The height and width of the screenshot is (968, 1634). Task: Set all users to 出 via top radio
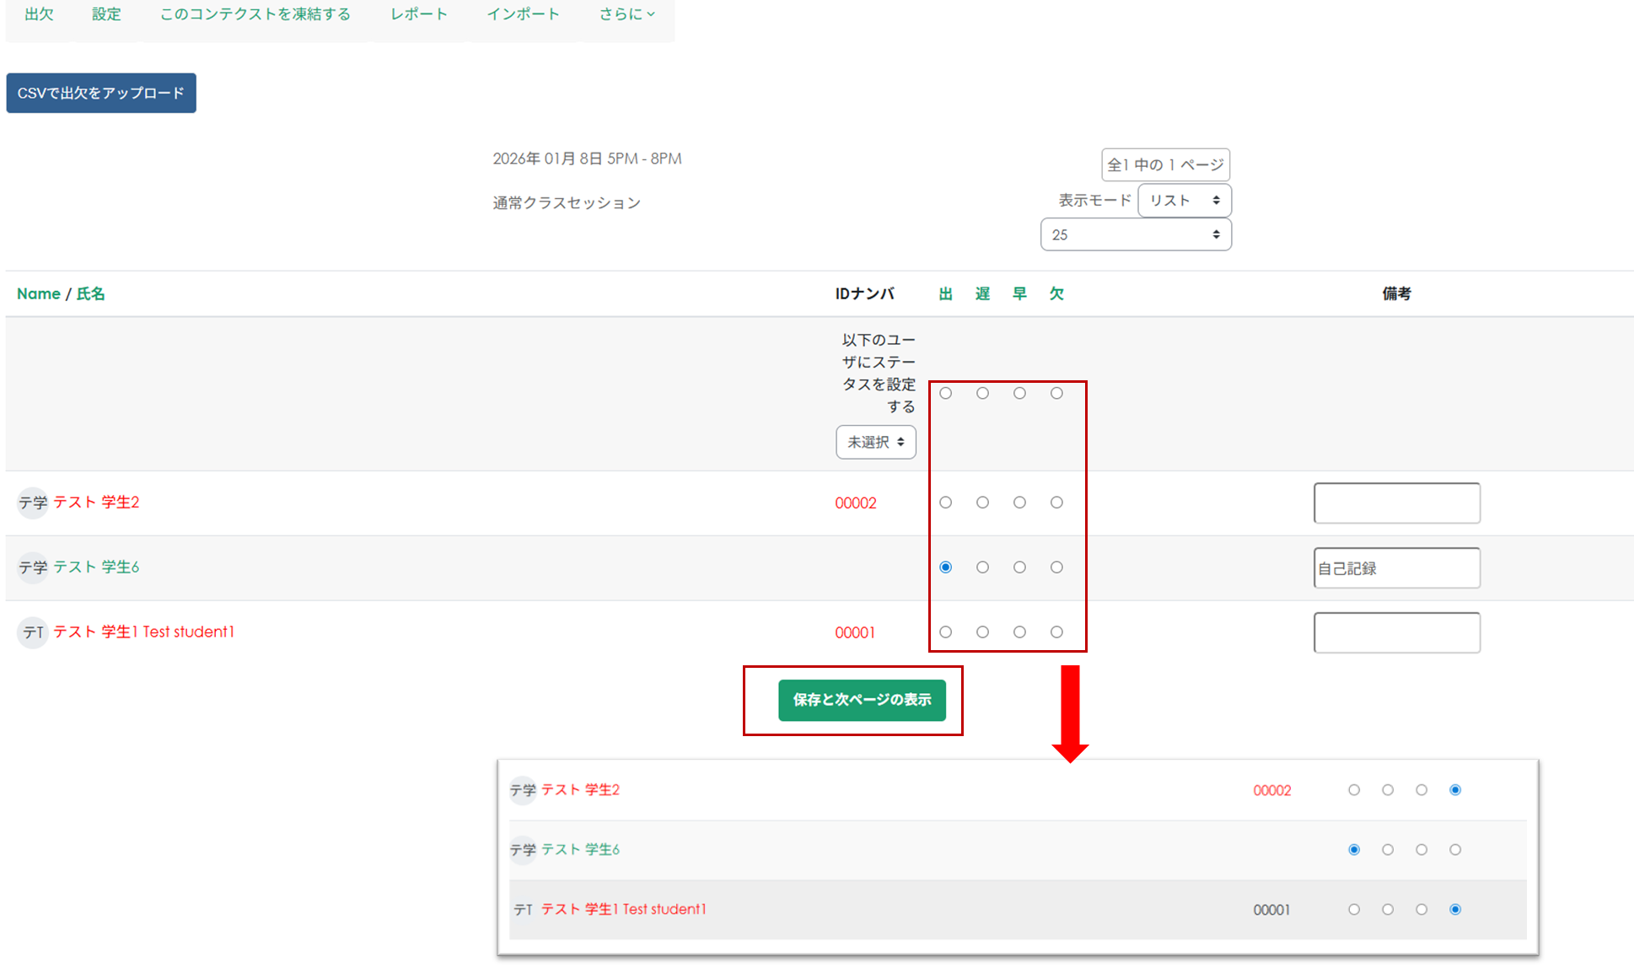(x=945, y=393)
